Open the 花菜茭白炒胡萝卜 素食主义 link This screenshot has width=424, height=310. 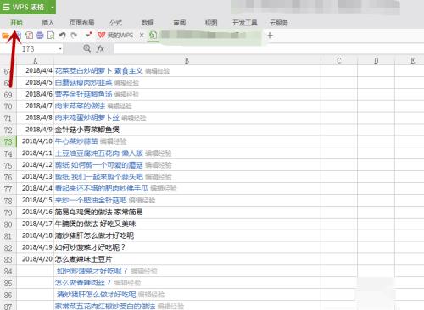tap(98, 71)
